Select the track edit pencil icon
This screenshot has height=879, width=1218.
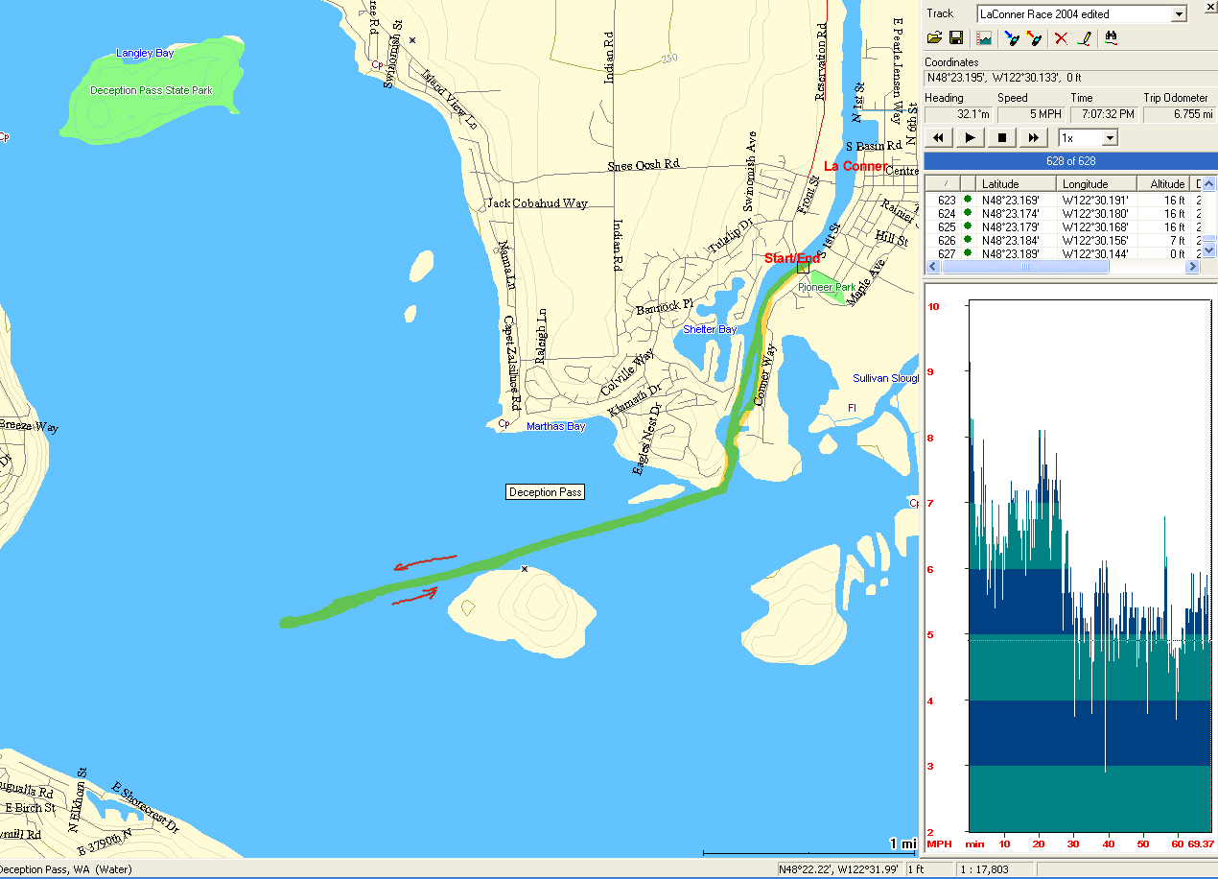[1084, 38]
